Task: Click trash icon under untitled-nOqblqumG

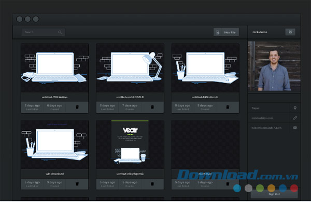Action: point(152,184)
